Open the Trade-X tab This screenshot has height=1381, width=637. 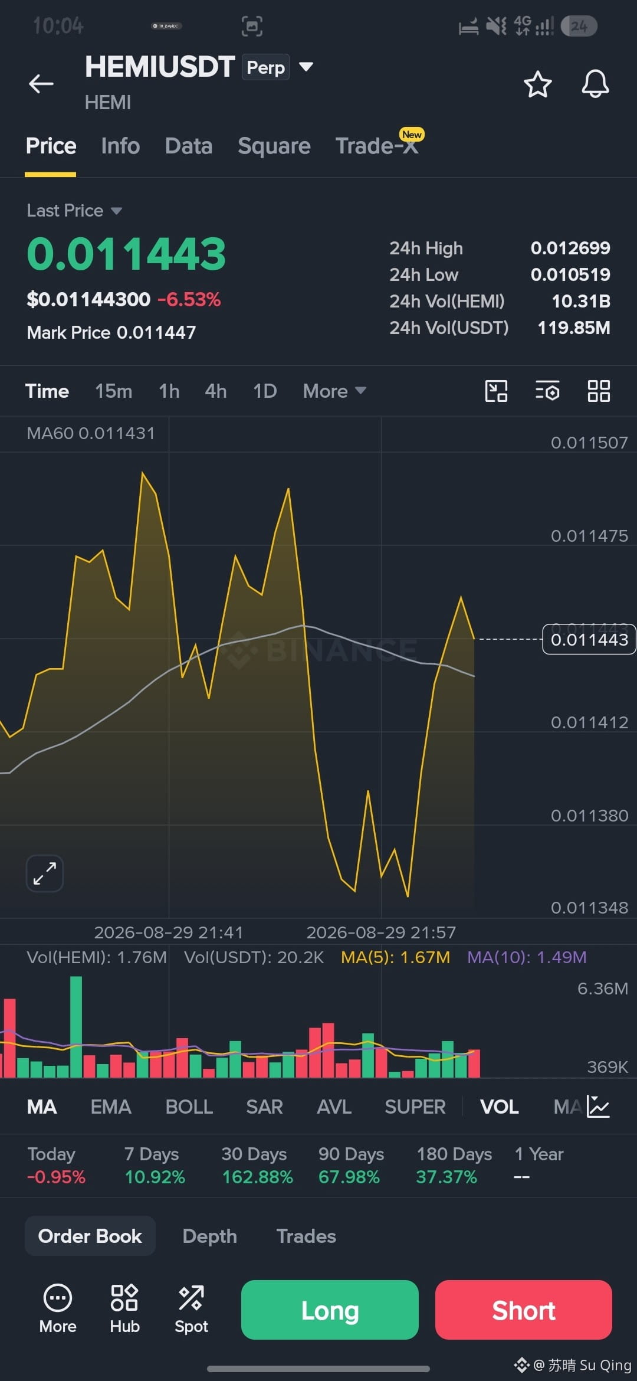coord(377,145)
